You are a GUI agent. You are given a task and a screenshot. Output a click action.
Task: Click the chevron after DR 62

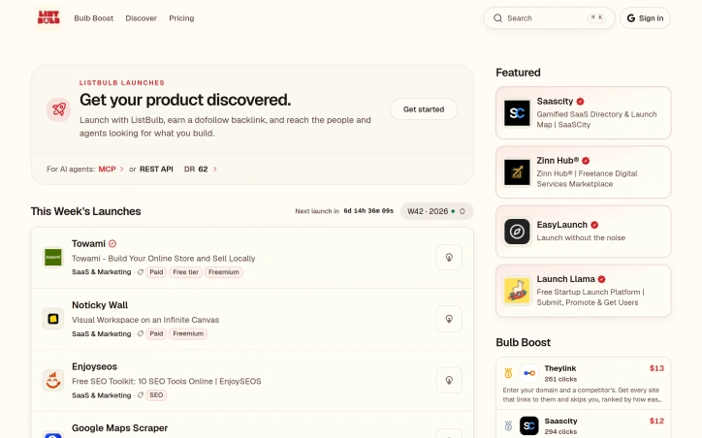pyautogui.click(x=215, y=170)
